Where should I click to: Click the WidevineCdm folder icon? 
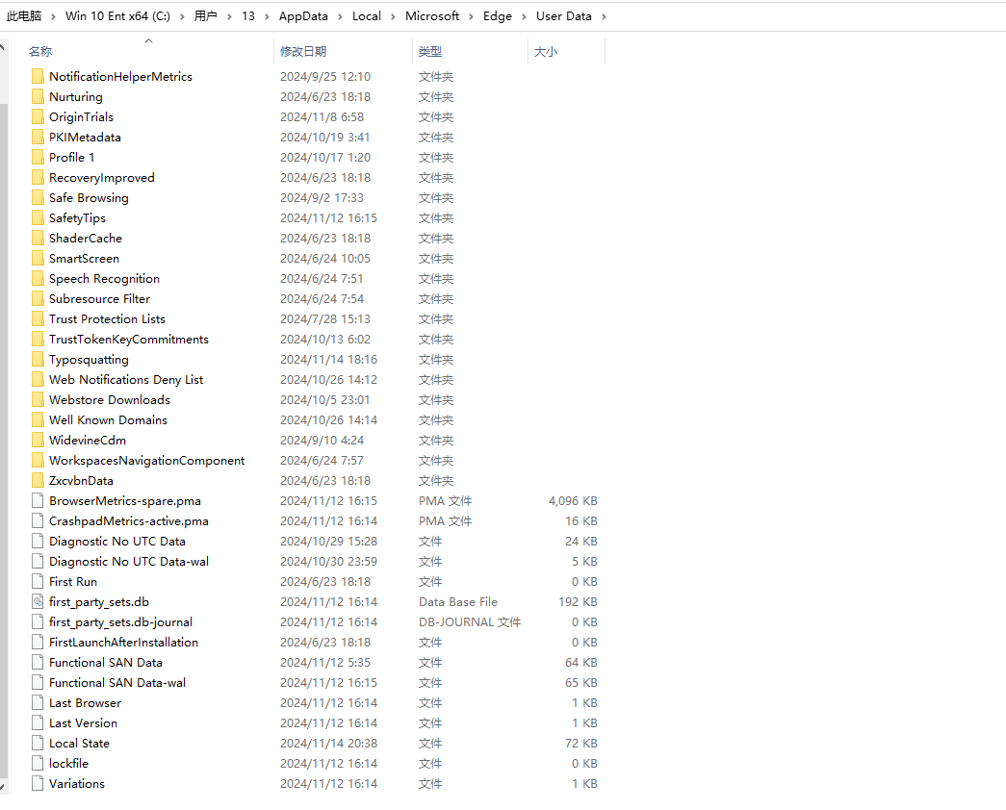tap(38, 440)
